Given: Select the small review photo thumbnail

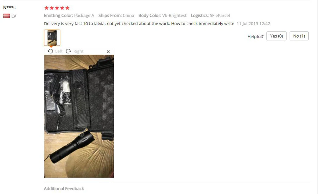Looking at the screenshot, I should [52, 38].
